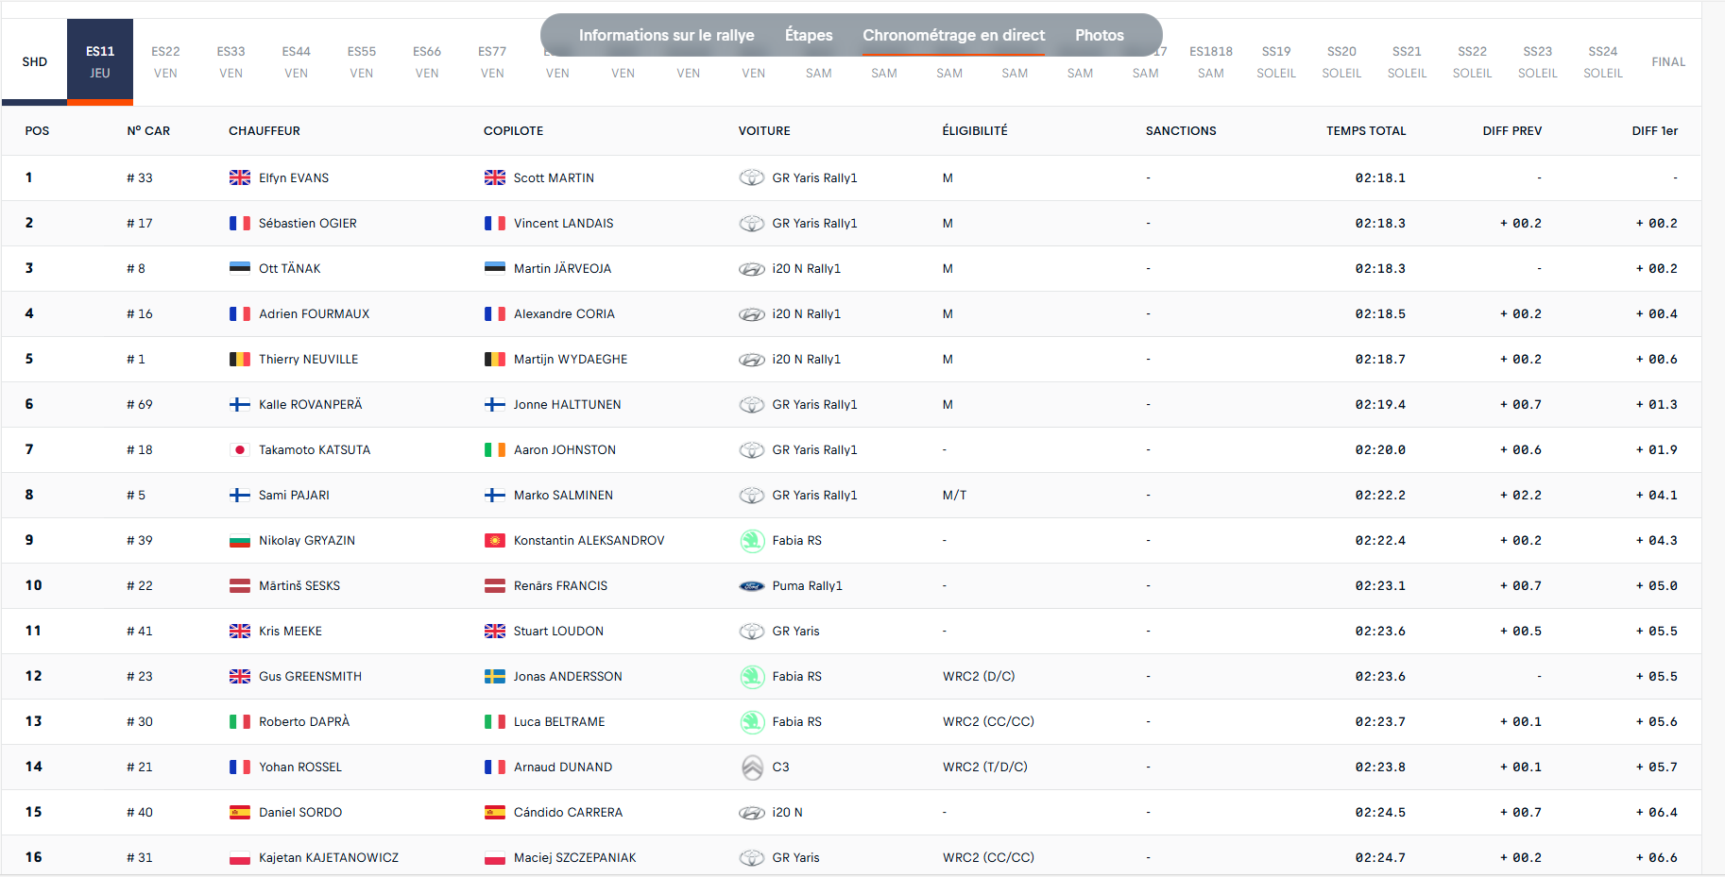The width and height of the screenshot is (1725, 877).
Task: Select the ES11 JEU stage tab
Action: (100, 61)
